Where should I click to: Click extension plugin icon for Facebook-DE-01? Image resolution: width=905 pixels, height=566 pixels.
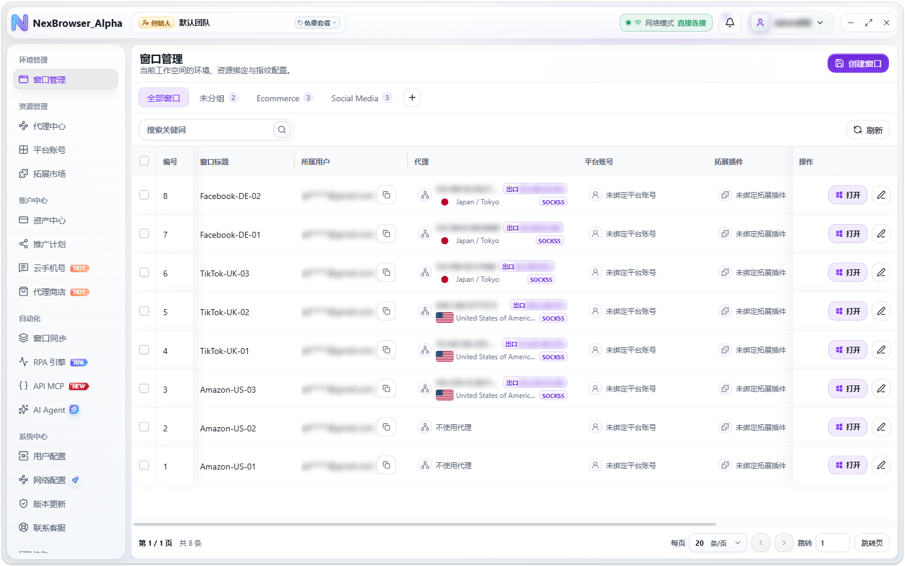pos(725,234)
